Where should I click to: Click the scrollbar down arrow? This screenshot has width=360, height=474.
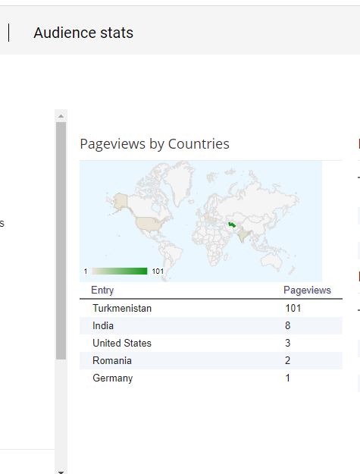pos(61,471)
